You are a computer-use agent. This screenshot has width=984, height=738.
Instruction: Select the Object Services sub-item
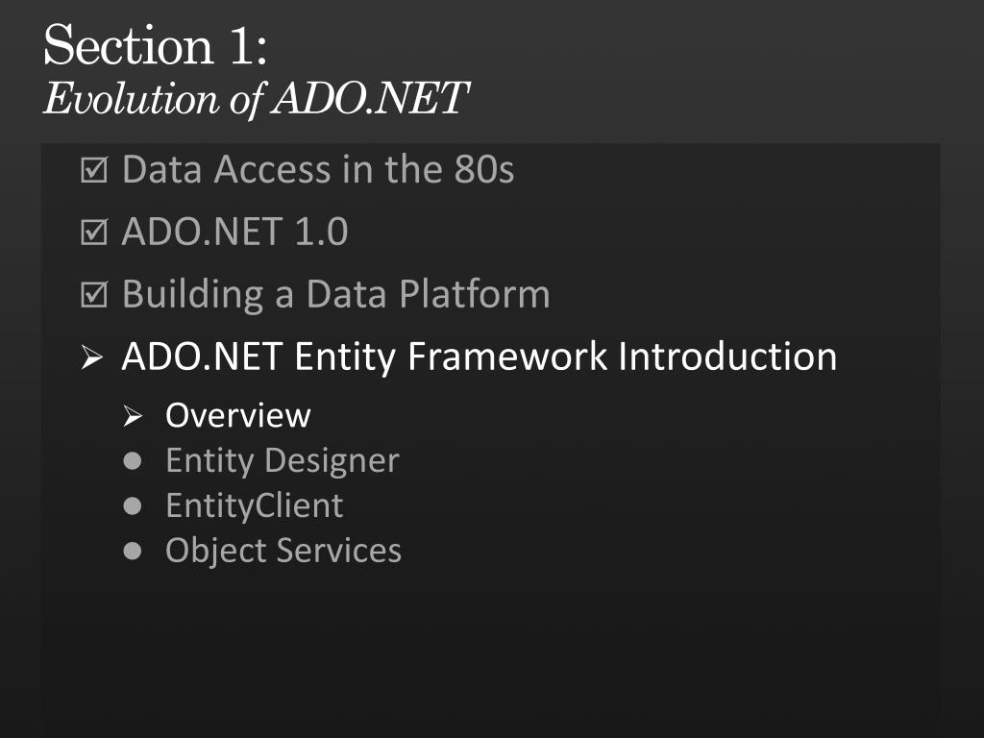click(x=283, y=551)
